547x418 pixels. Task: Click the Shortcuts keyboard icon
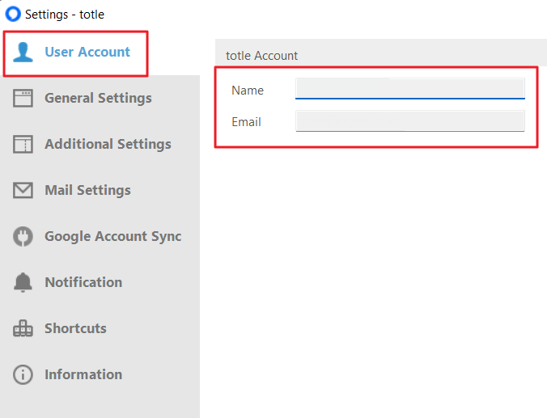pyautogui.click(x=23, y=328)
